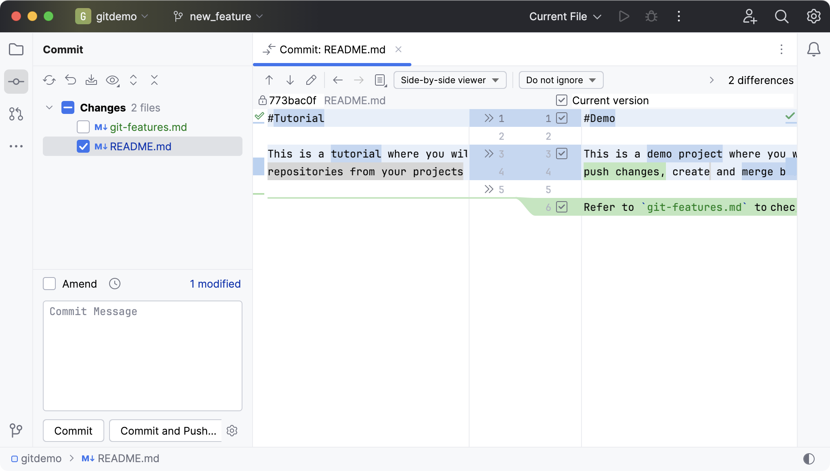This screenshot has width=830, height=471.
Task: Select the Commit: README.md tab
Action: point(332,49)
